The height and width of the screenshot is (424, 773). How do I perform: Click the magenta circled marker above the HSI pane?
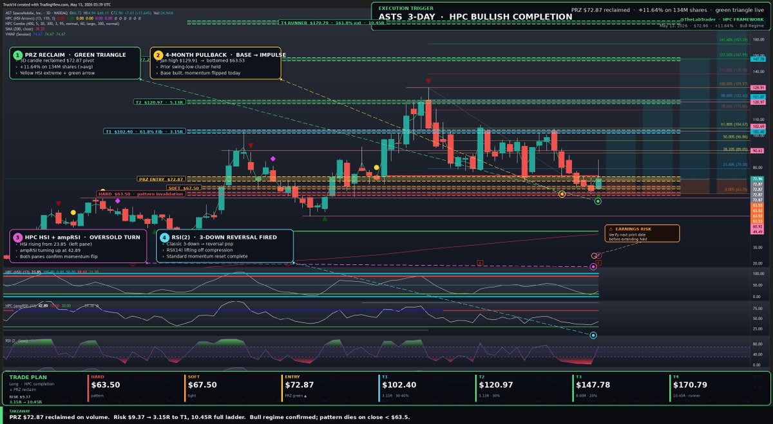click(x=593, y=266)
